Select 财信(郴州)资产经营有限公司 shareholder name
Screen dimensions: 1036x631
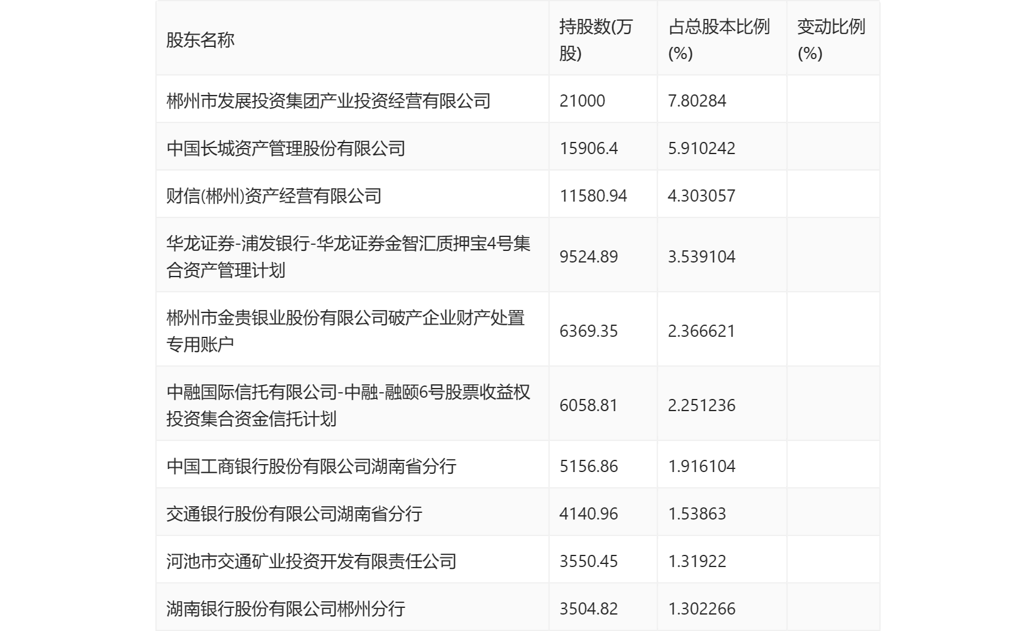[274, 196]
